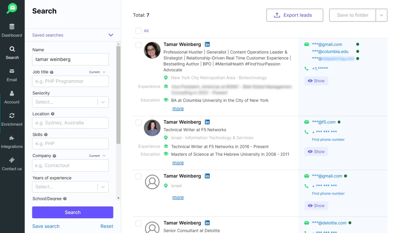Click the ContactOut logo icon
The height and width of the screenshot is (233, 395).
click(x=12, y=8)
